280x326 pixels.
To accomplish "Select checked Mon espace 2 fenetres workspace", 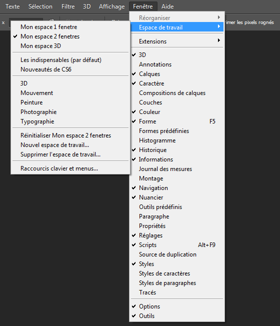I will pyautogui.click(x=70, y=36).
